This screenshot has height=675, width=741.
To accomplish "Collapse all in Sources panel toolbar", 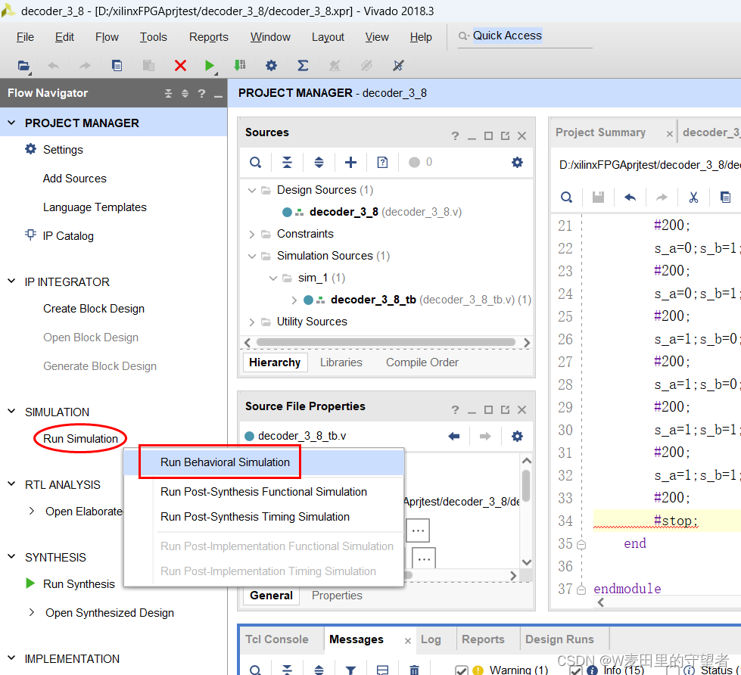I will 287,163.
